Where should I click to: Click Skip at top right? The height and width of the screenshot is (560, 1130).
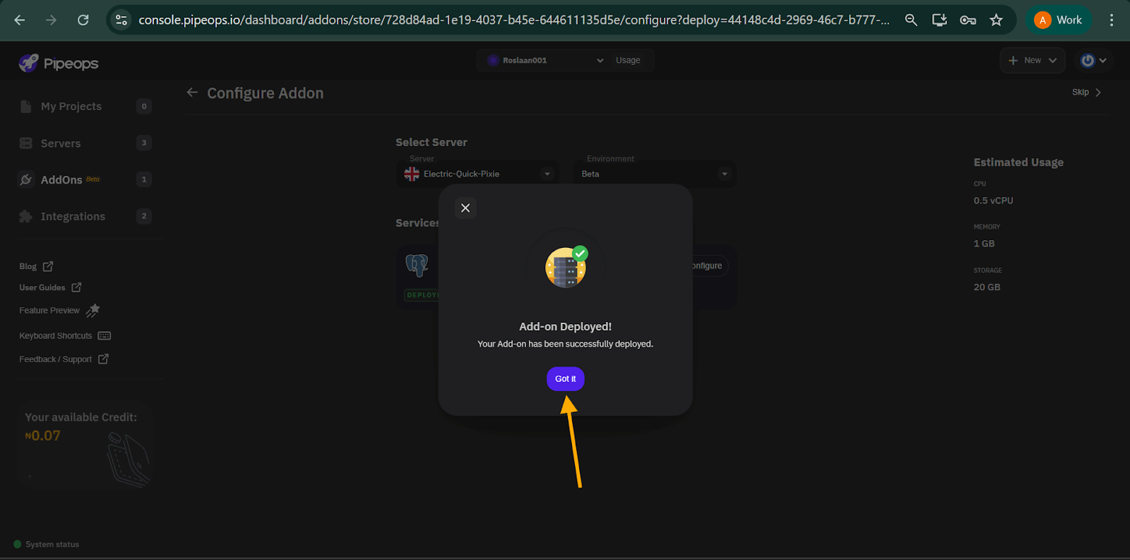1086,92
